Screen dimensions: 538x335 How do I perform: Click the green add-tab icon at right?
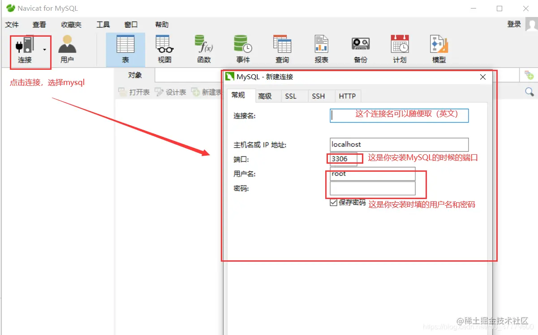[529, 75]
